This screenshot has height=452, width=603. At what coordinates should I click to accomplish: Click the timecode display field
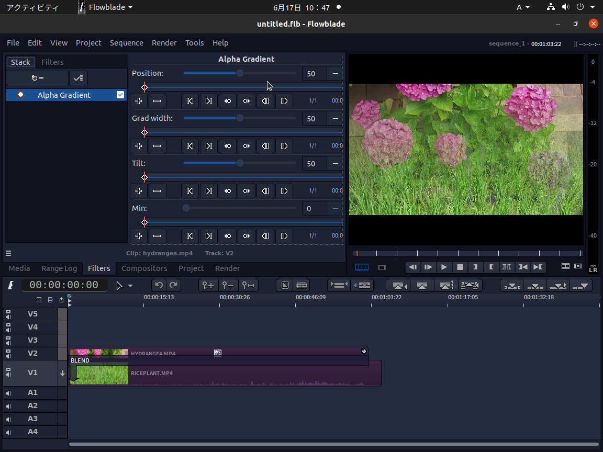click(x=64, y=285)
